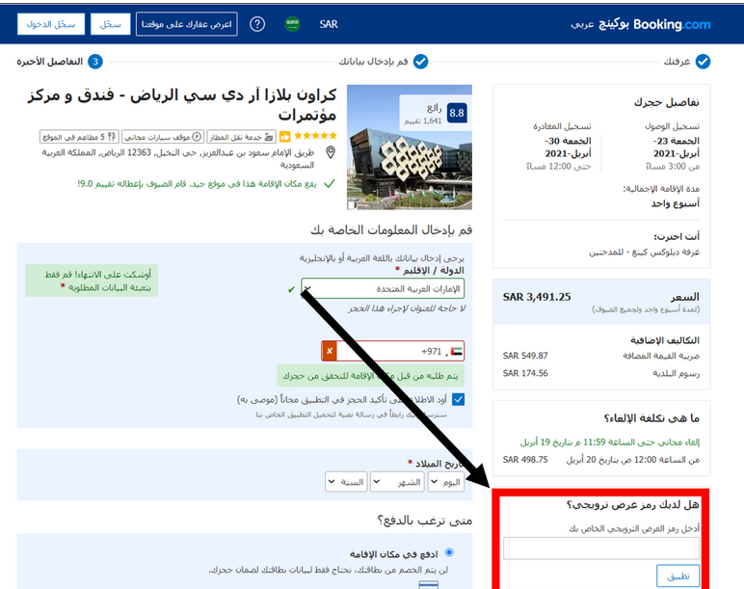Open the 'اليوم' day dropdown
744x589 pixels.
446,482
